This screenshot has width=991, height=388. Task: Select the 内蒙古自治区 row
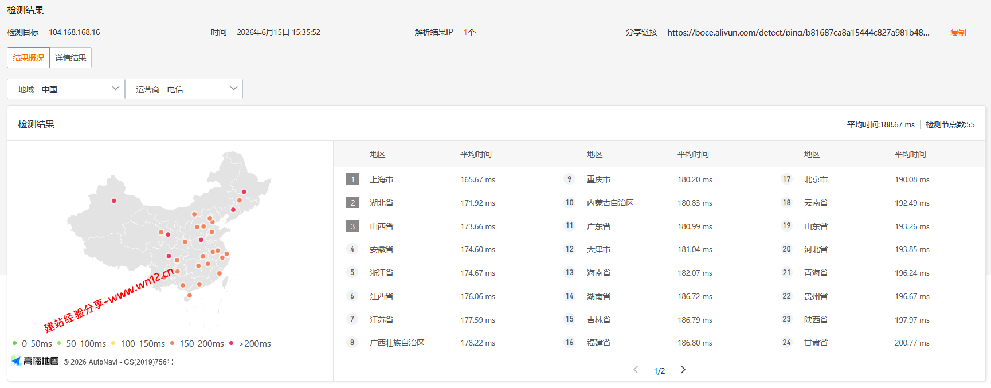659,203
